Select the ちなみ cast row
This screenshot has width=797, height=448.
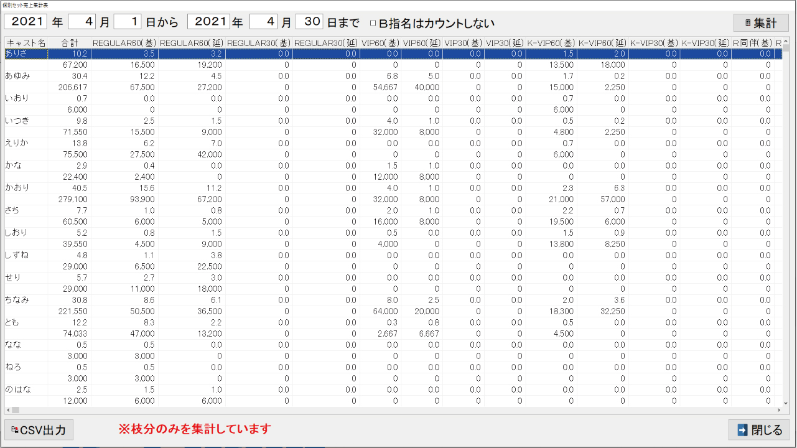[x=17, y=301]
